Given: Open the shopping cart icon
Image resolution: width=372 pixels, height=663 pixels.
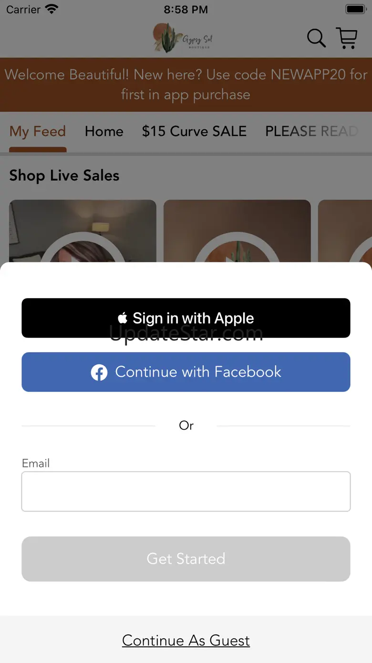Looking at the screenshot, I should pyautogui.click(x=347, y=38).
